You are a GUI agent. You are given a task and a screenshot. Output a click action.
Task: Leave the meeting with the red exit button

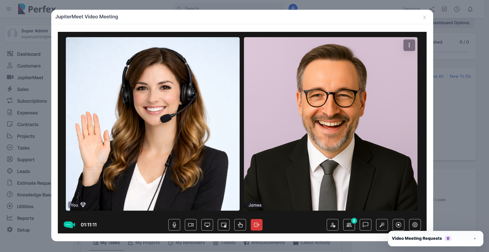coord(256,225)
